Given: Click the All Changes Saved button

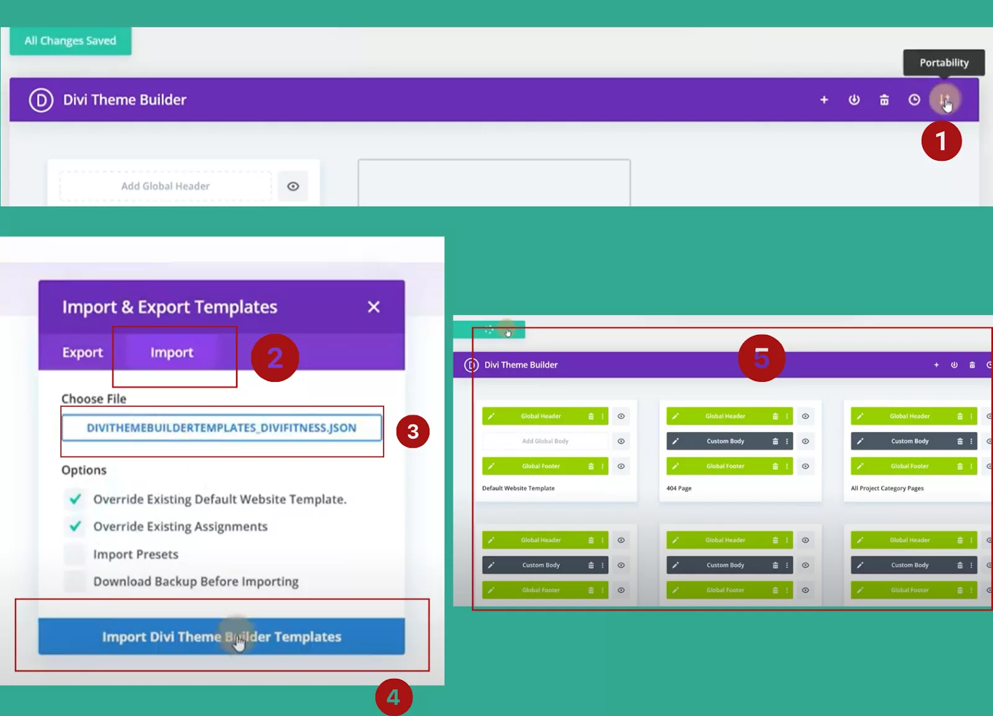Looking at the screenshot, I should (70, 41).
